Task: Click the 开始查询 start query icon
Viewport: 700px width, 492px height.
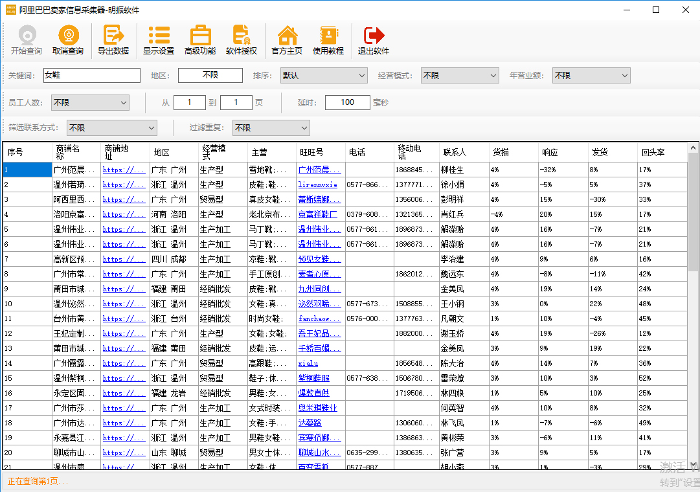Action: (x=27, y=40)
